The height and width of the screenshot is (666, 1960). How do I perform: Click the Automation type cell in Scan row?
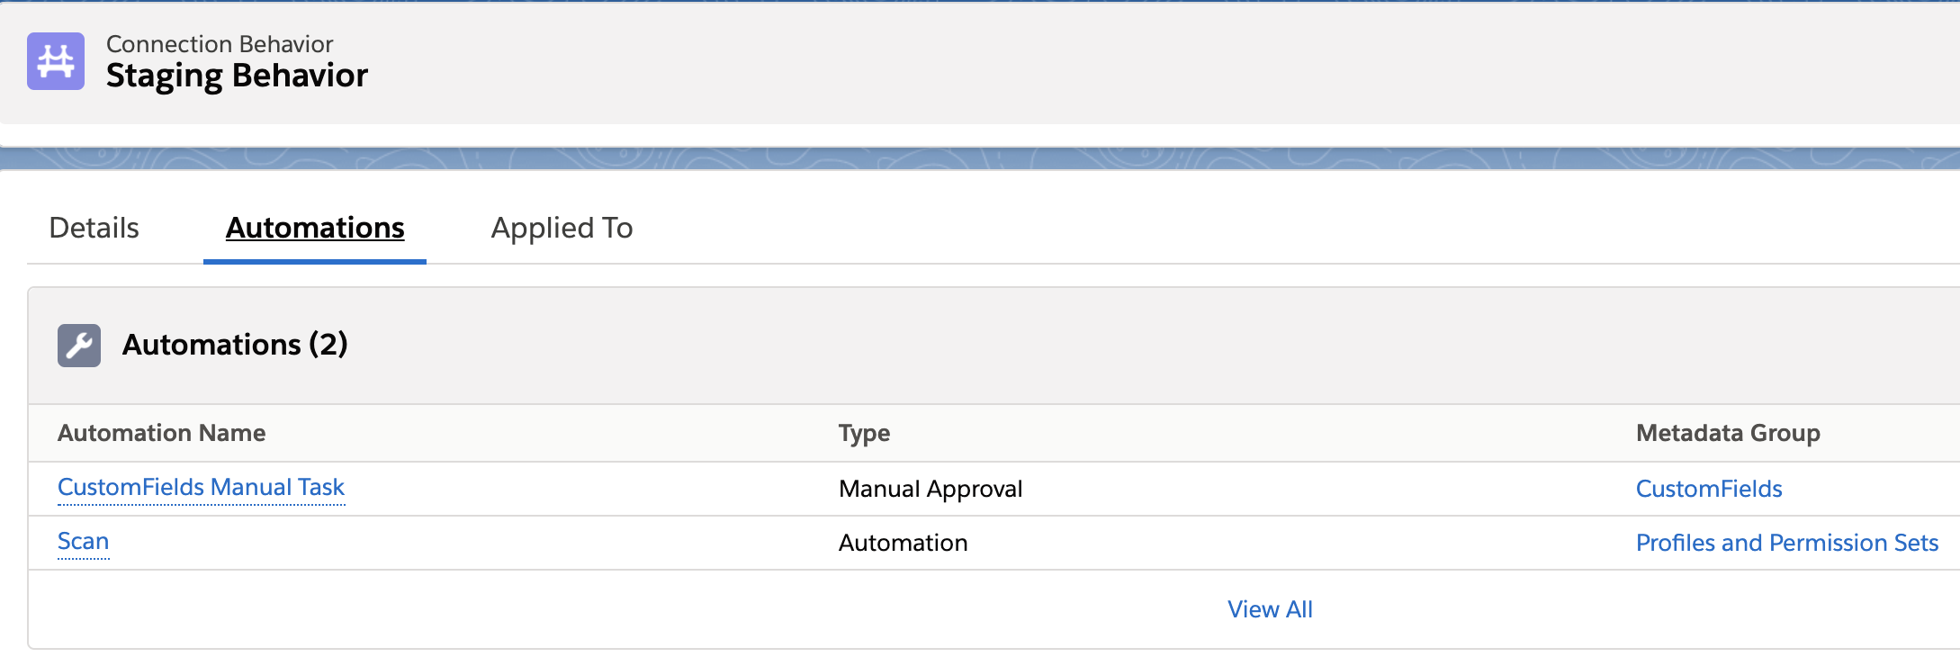pos(903,543)
